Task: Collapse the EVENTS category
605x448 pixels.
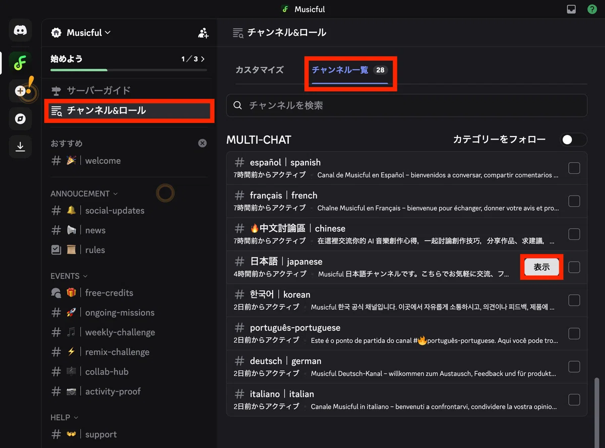Action: (69, 276)
